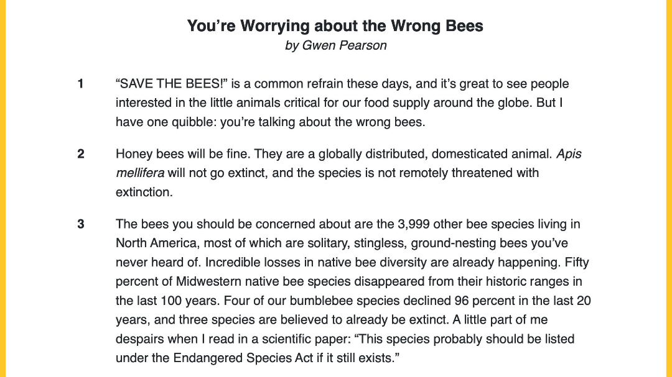672x377 pixels.
Task: Click paragraph number 2 in the margin
Action: pyautogui.click(x=81, y=154)
